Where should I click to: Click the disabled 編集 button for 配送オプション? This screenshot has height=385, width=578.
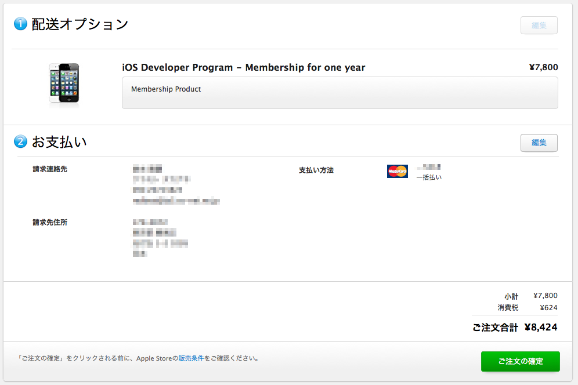[539, 26]
